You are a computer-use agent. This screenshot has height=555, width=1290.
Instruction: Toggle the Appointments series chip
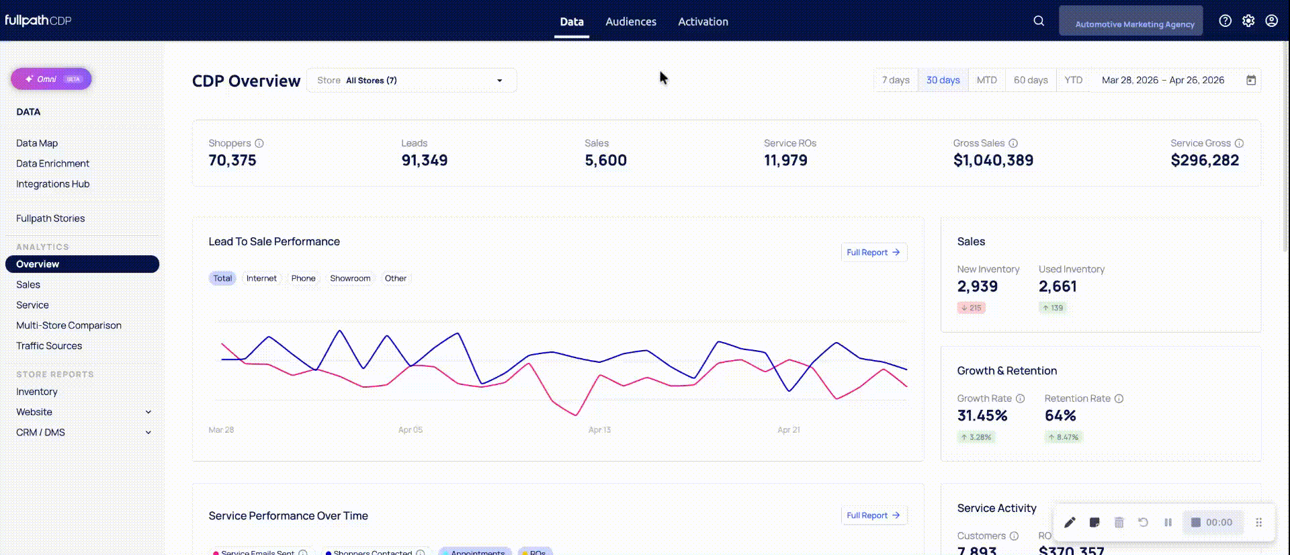474,552
